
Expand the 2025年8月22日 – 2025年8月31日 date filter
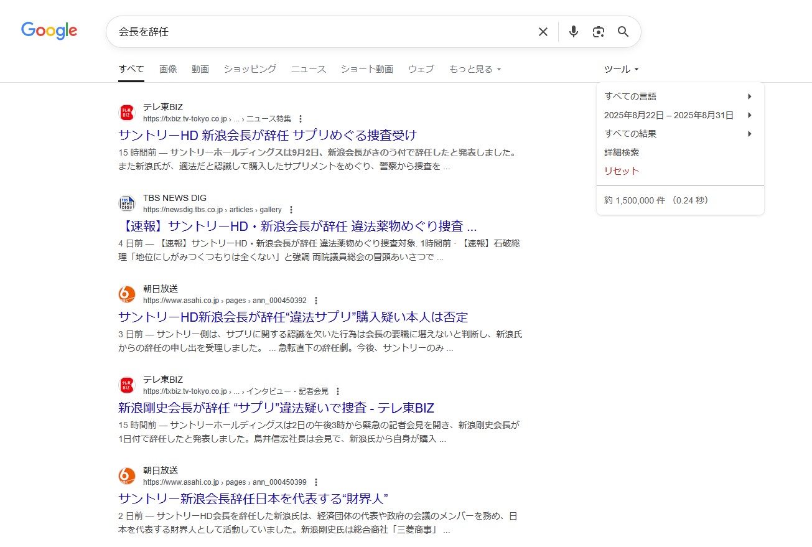679,115
